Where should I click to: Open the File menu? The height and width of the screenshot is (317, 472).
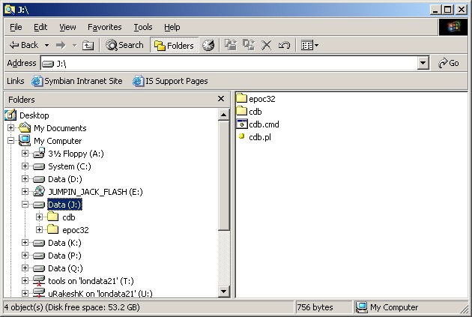click(16, 27)
